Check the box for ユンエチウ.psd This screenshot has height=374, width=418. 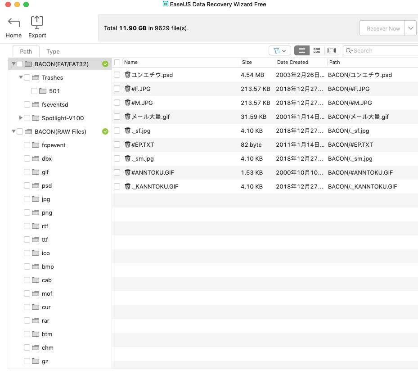117,75
